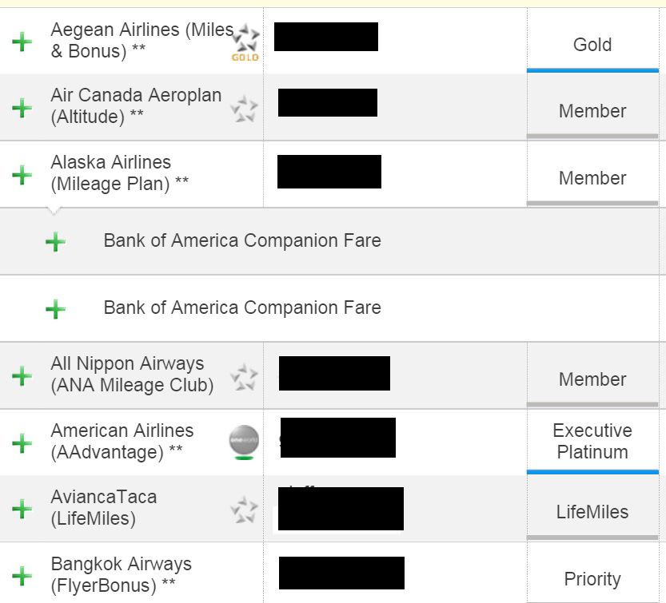Click plus icon beside second Bank of America Companion Fare
The image size is (666, 603).
click(x=55, y=308)
